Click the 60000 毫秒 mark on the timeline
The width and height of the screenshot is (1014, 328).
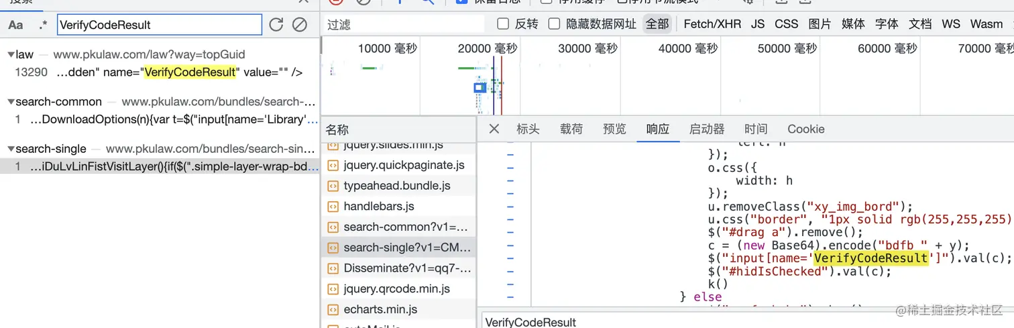pyautogui.click(x=887, y=48)
